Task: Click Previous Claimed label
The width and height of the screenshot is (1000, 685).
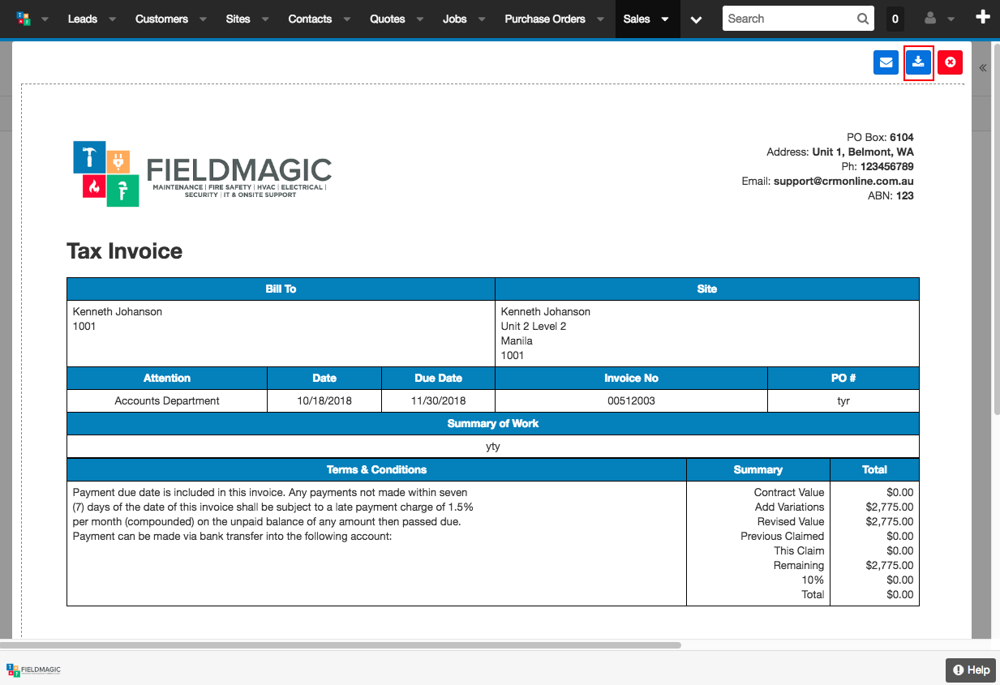Action: click(x=783, y=536)
